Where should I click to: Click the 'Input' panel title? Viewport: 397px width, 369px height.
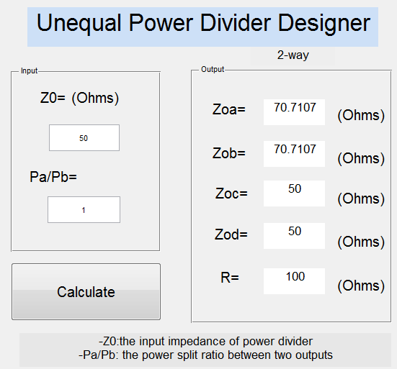click(29, 70)
